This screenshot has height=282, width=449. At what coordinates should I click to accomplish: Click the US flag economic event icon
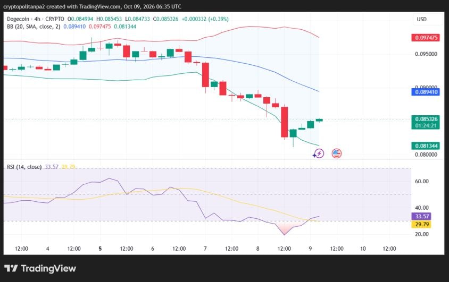[x=336, y=153]
